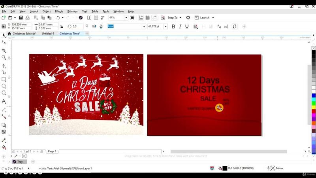Open the font name dropdown

[x=144, y=27]
